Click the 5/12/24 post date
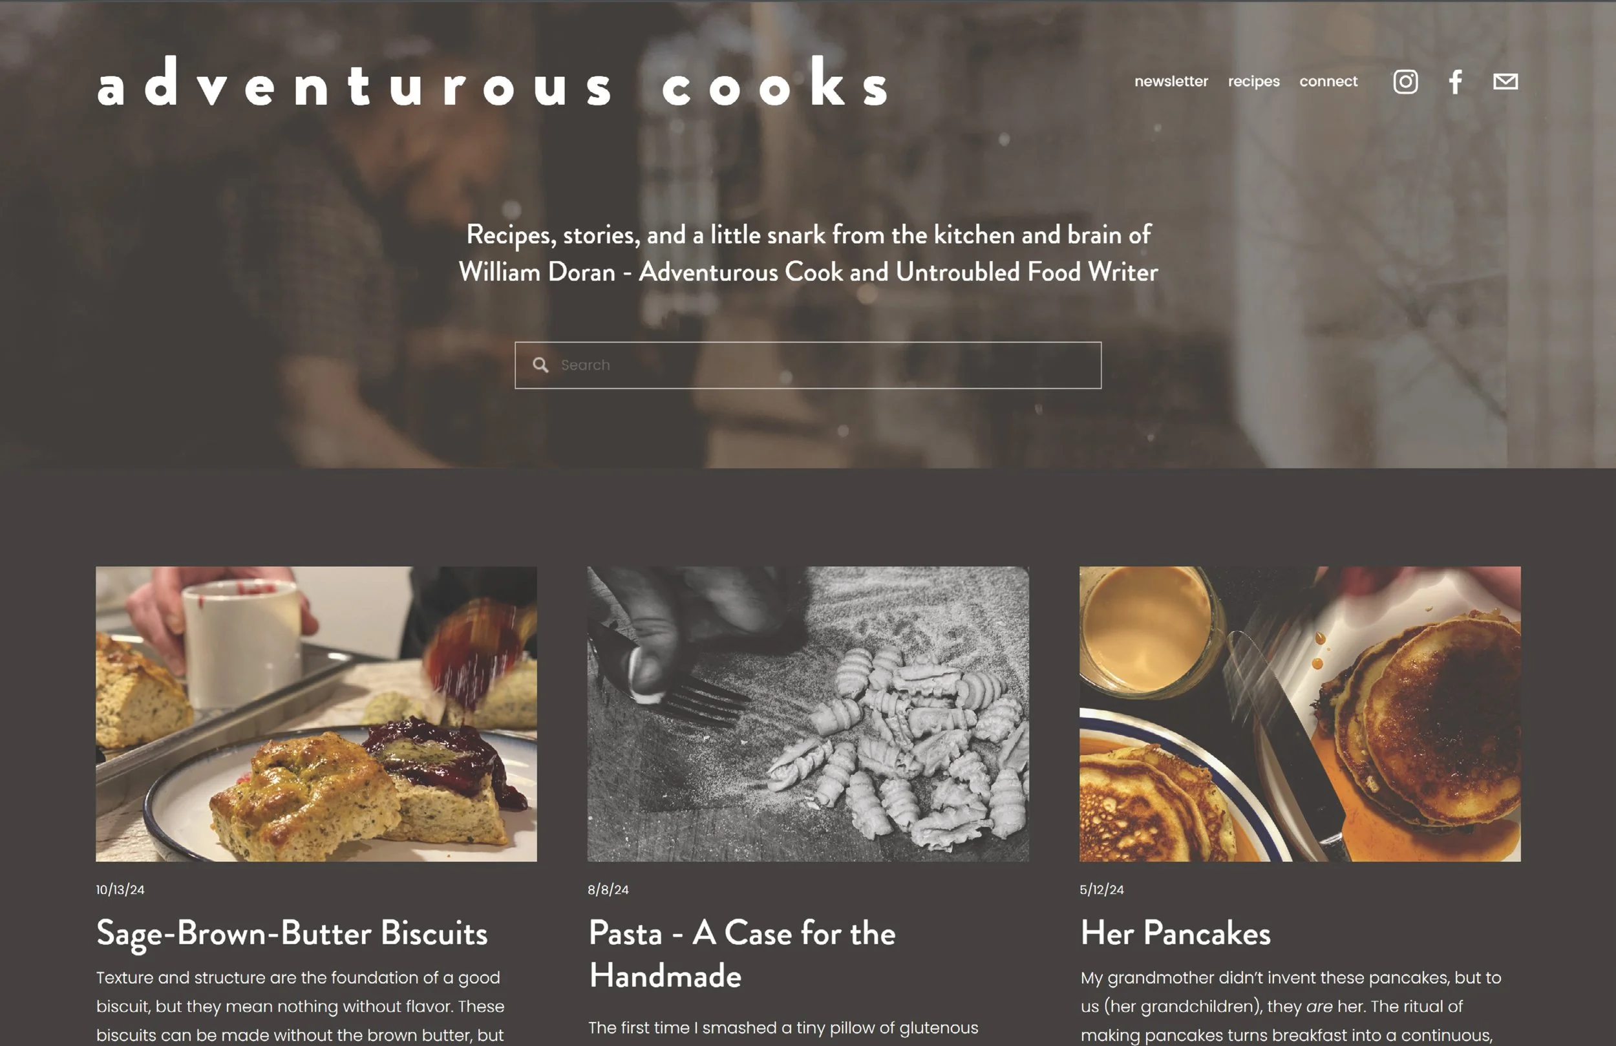 1101,889
